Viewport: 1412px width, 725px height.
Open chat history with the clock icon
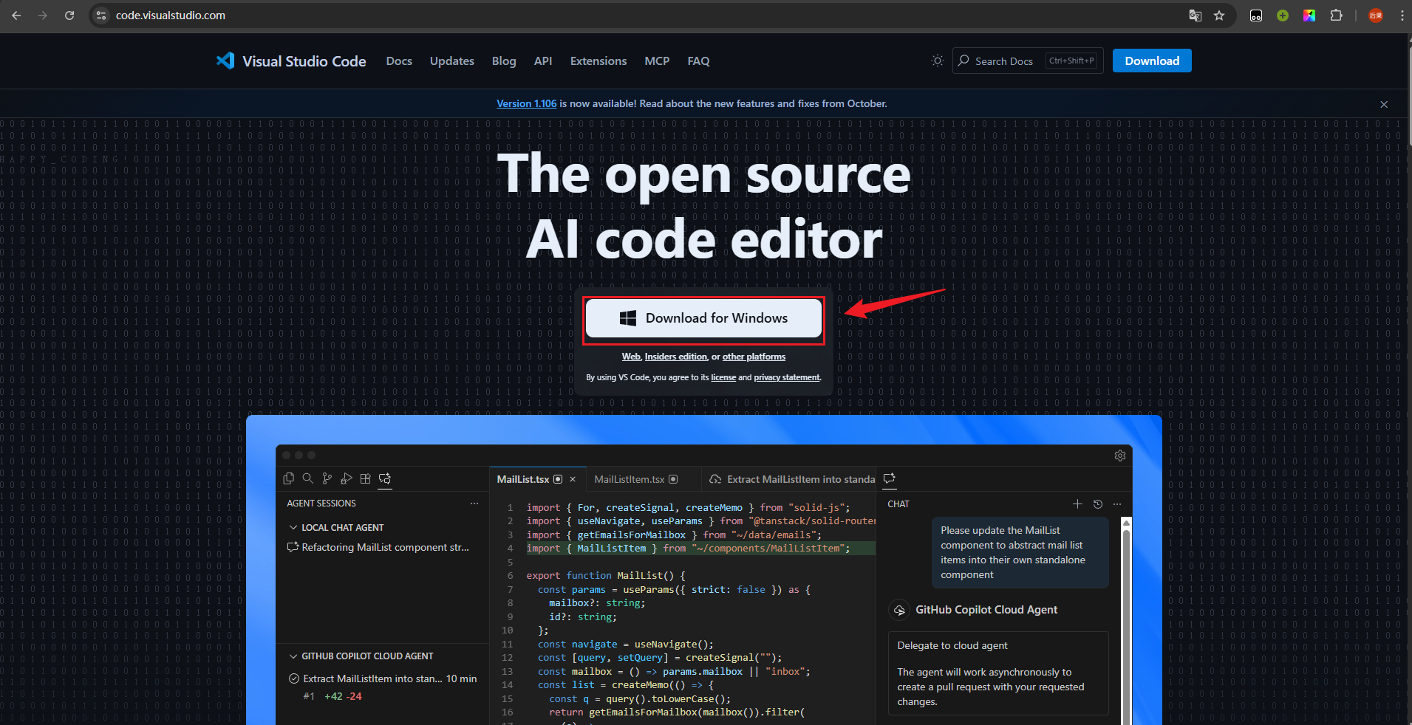coord(1098,504)
